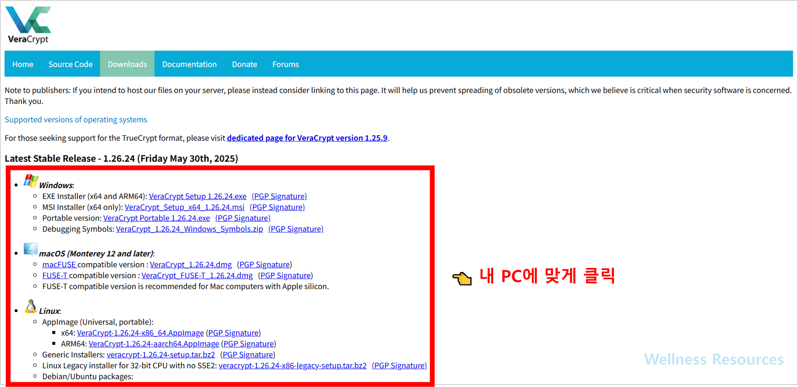Download VeraCrypt_Setup_x64_1.26.24.msi

(184, 207)
